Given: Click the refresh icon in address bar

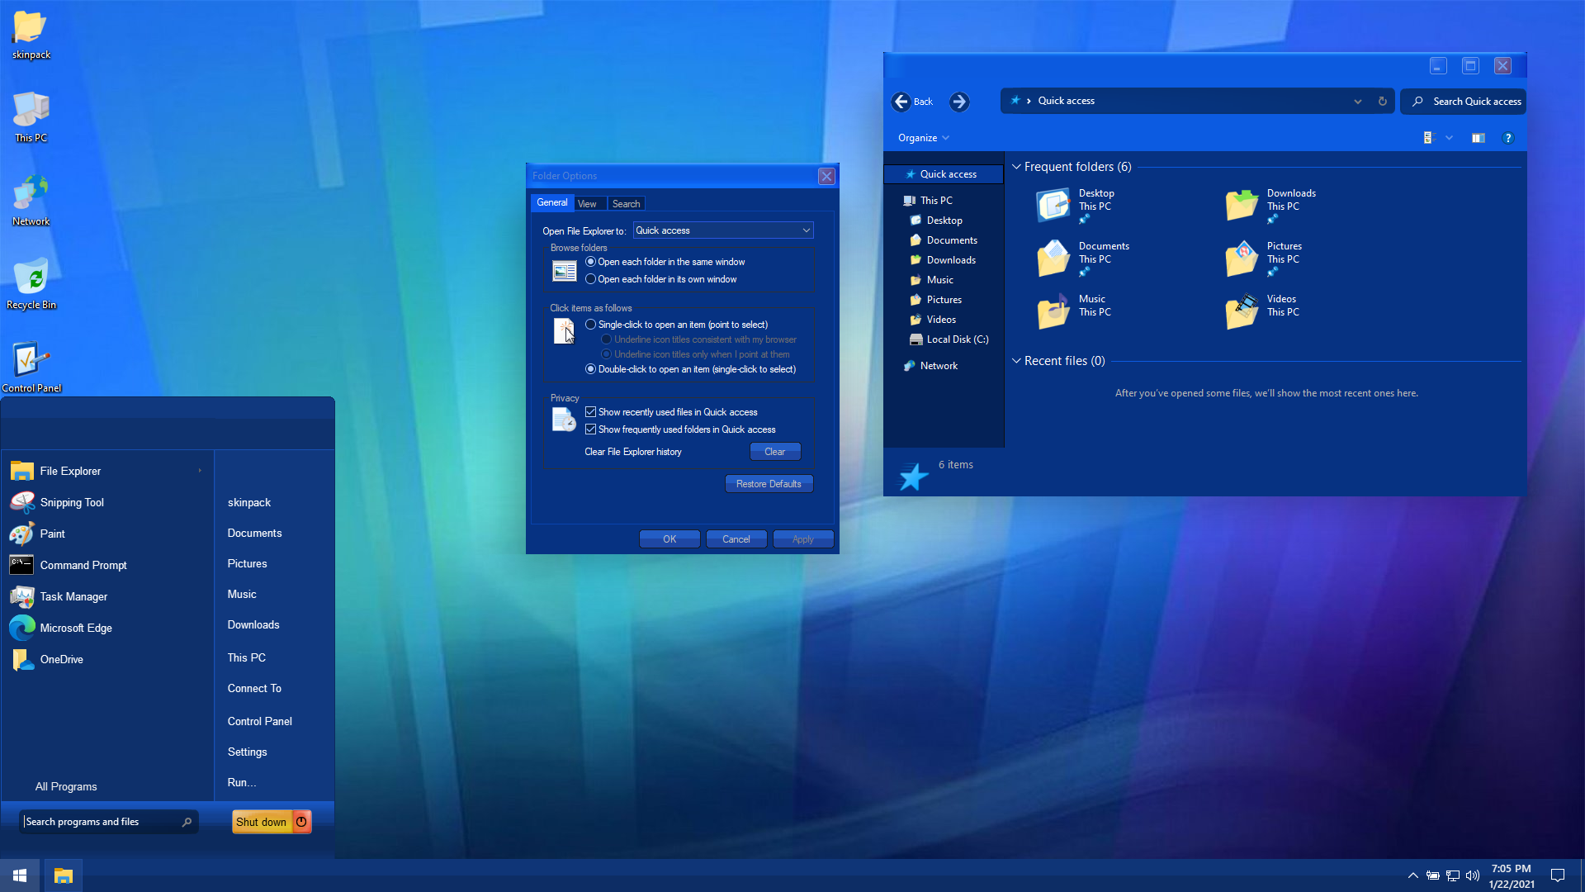Looking at the screenshot, I should [1382, 101].
